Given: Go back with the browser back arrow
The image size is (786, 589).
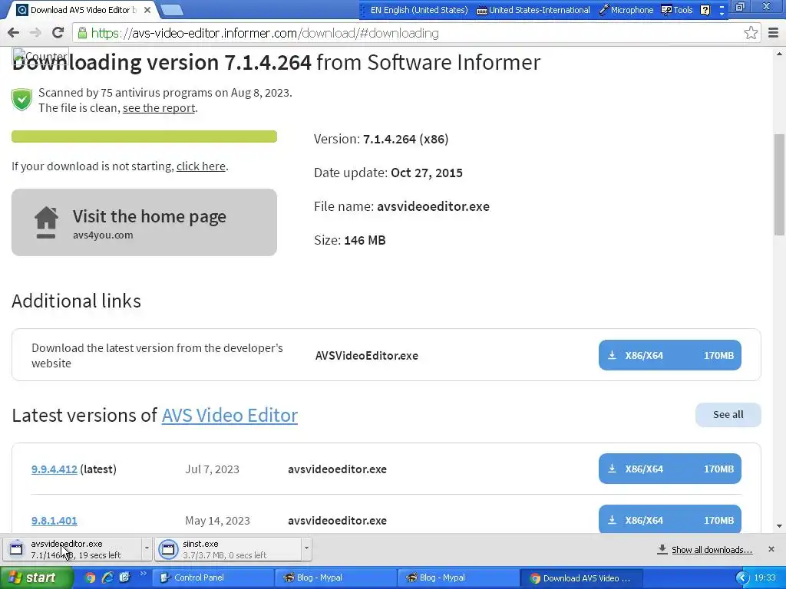Looking at the screenshot, I should pyautogui.click(x=14, y=33).
